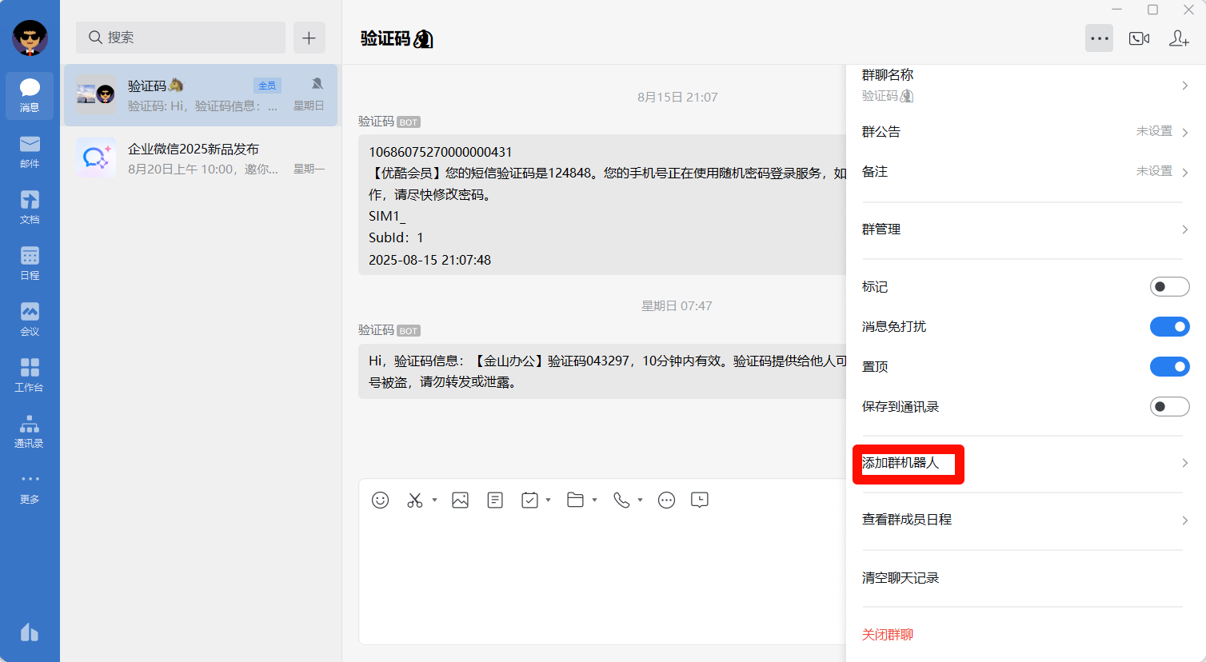This screenshot has height=662, width=1206.
Task: Click the image upload icon
Action: (x=460, y=500)
